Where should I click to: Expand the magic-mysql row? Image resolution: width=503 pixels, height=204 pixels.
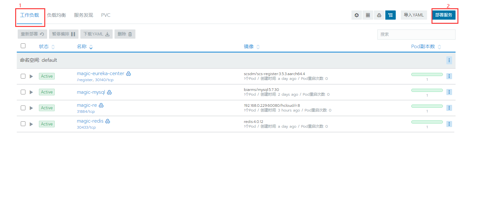[x=31, y=92]
